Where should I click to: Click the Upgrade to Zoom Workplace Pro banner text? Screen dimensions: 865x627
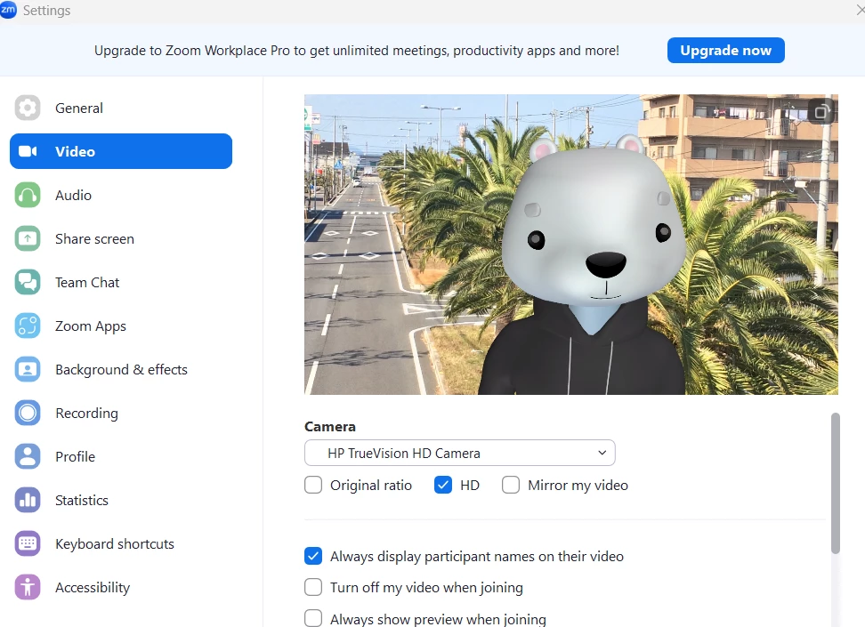click(356, 50)
